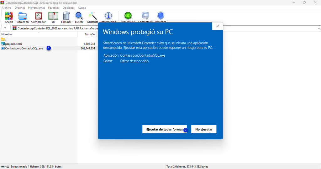Restore down the WinRAR window

click(x=304, y=3)
